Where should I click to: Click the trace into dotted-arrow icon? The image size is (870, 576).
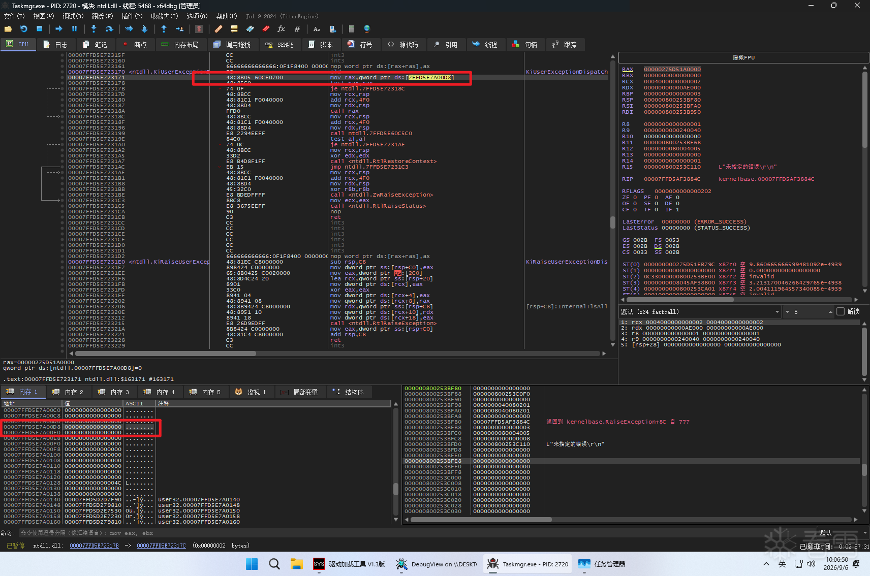point(129,29)
